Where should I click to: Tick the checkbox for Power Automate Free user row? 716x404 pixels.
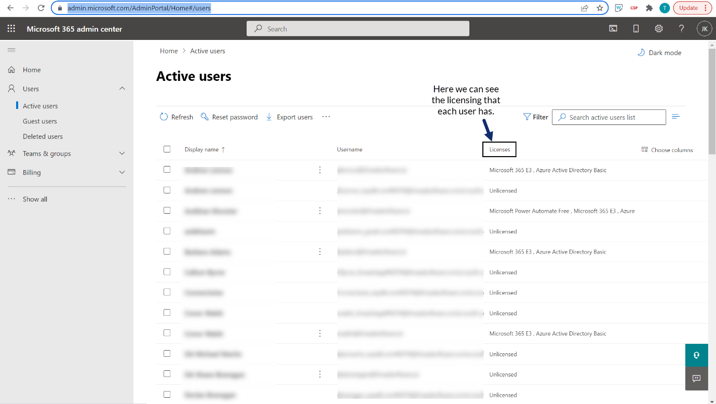[167, 210]
